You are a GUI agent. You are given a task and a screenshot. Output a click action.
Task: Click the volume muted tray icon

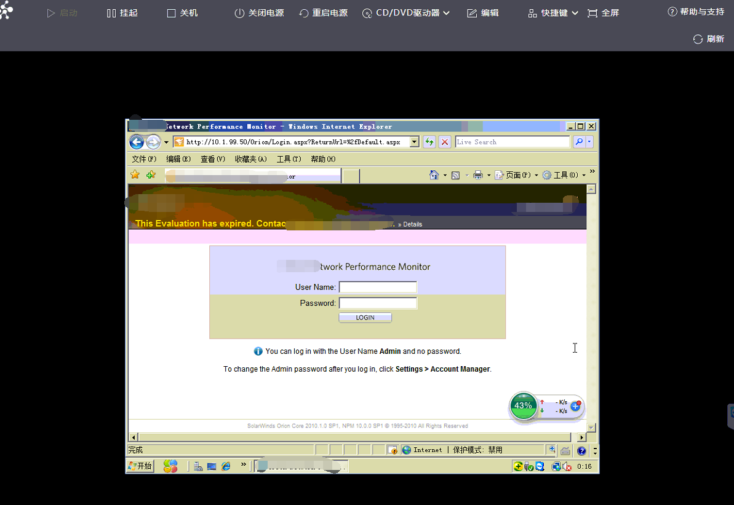567,466
